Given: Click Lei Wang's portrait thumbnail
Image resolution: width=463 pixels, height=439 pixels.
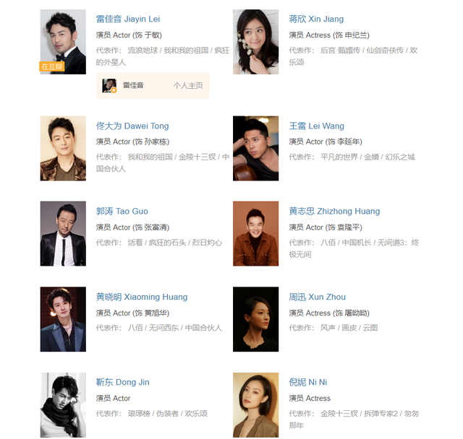Looking at the screenshot, I should tap(255, 148).
